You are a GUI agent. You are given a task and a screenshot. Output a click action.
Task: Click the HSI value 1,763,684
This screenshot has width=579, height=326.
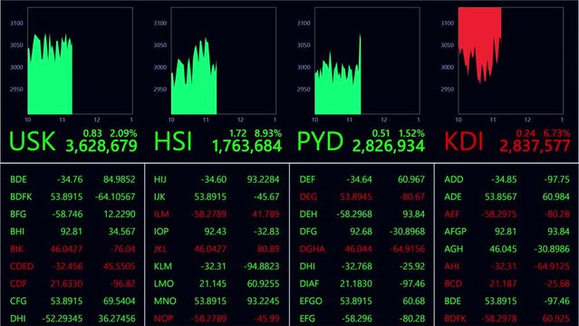point(247,146)
